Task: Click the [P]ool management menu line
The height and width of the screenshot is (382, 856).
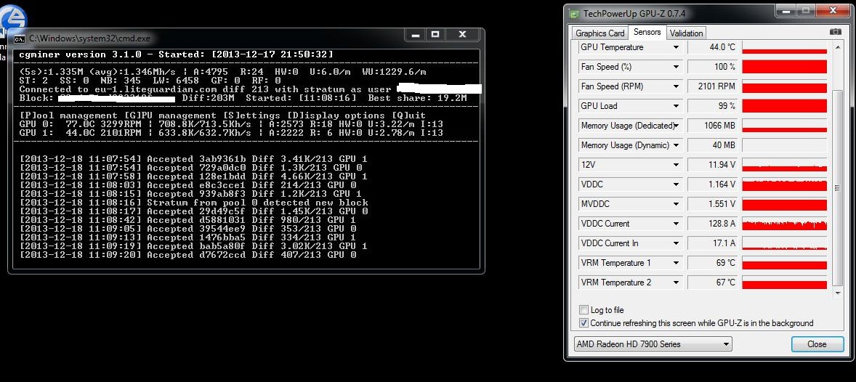Action: pos(222,115)
